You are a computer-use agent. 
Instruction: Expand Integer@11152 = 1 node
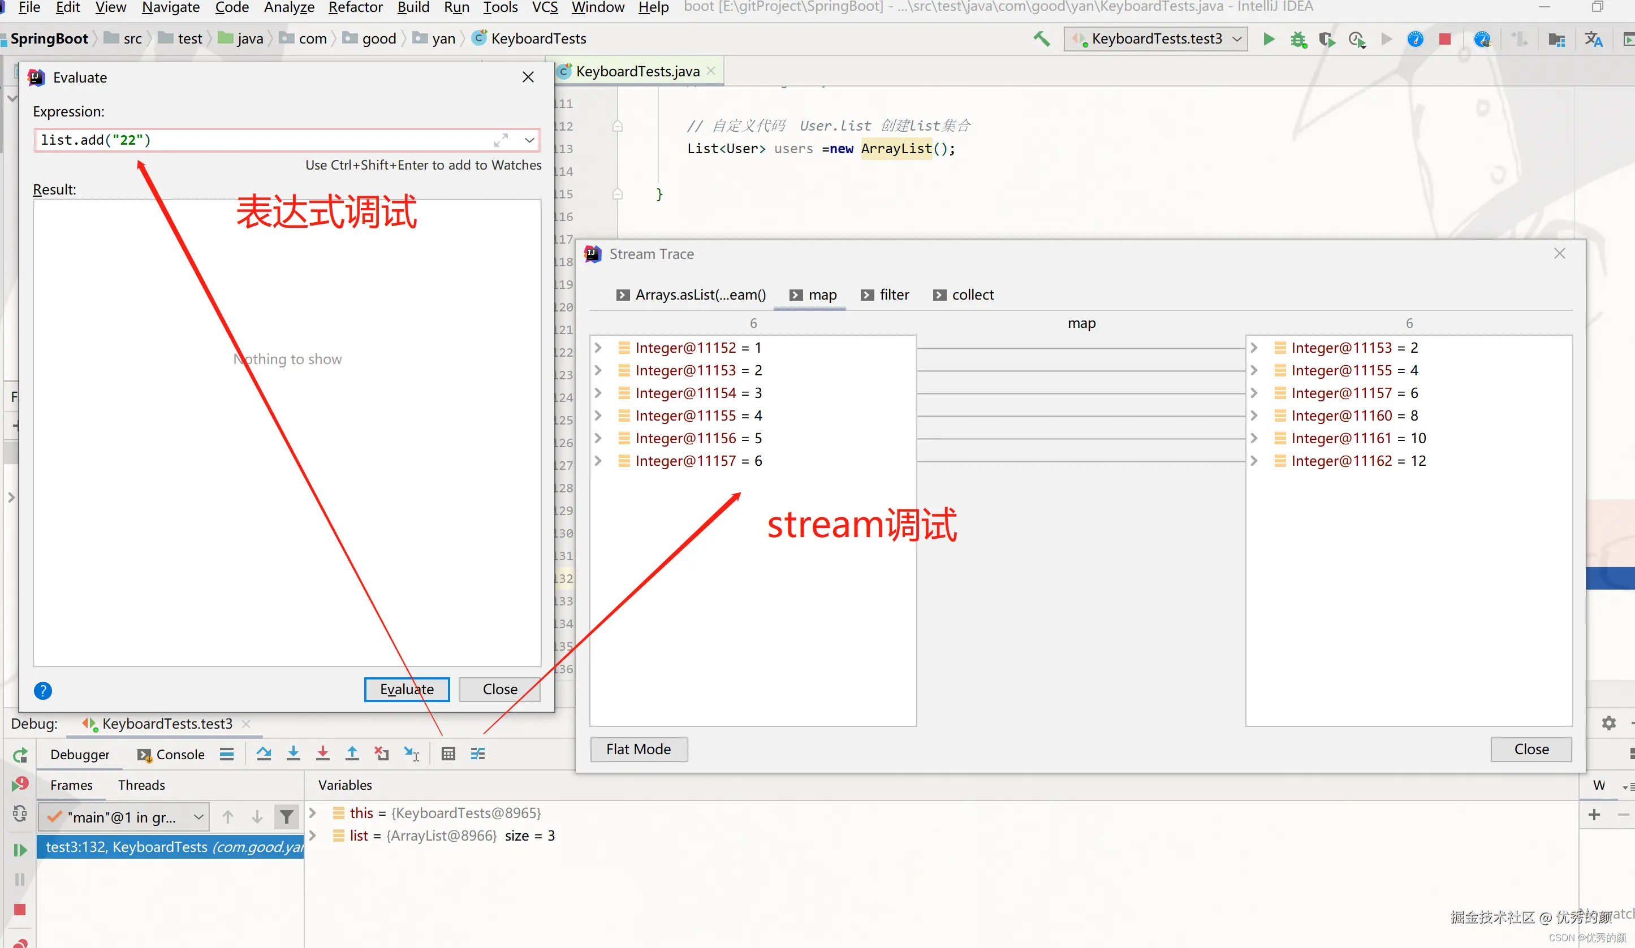point(598,348)
